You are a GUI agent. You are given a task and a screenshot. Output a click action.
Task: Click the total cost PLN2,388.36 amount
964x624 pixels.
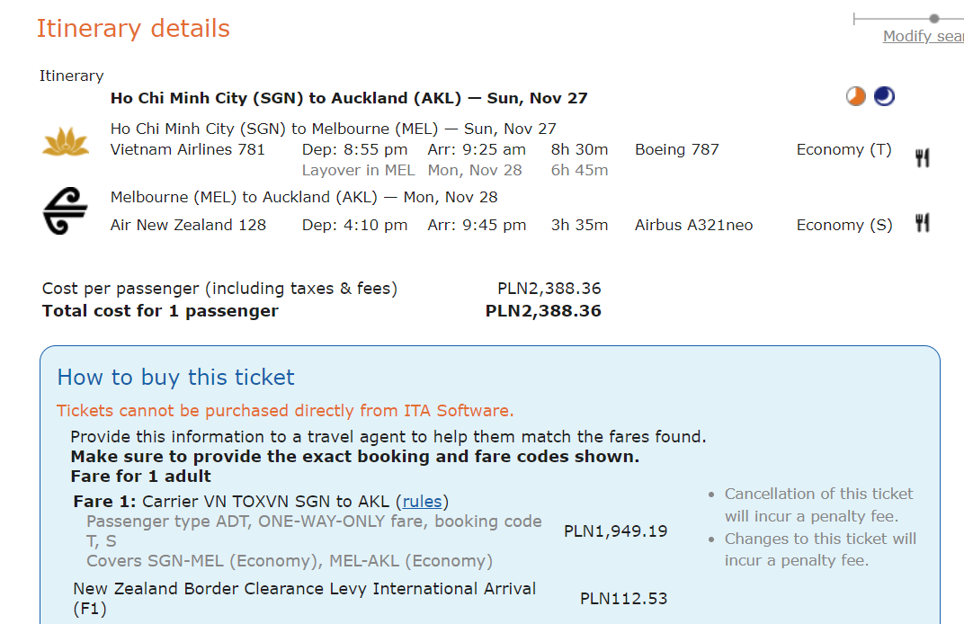(x=543, y=311)
